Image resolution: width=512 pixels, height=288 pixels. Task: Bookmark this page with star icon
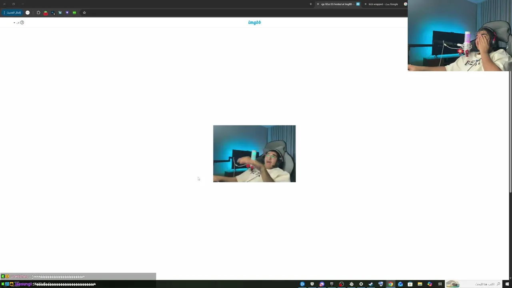[x=84, y=12]
